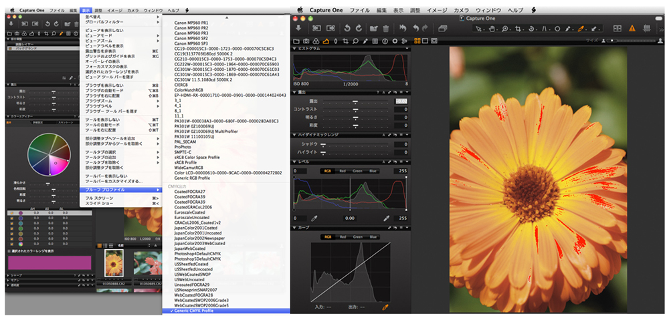Open カメラ menu in right window menu bar
This screenshot has height=320, width=669.
point(461,10)
